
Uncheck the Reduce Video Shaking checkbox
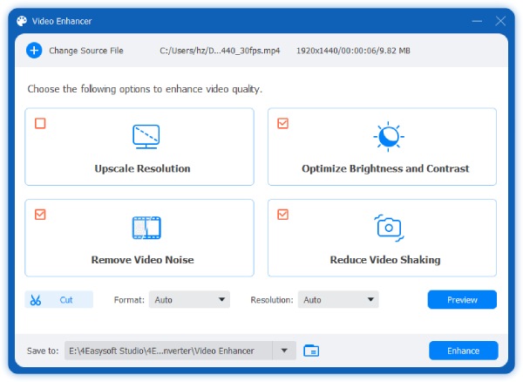click(282, 215)
